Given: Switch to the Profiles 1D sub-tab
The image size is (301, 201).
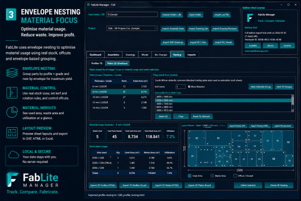Looking at the screenshot, I should point(97,63).
